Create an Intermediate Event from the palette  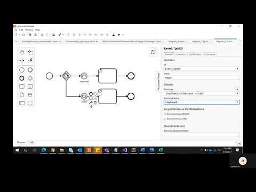pyautogui.click(x=30, y=70)
